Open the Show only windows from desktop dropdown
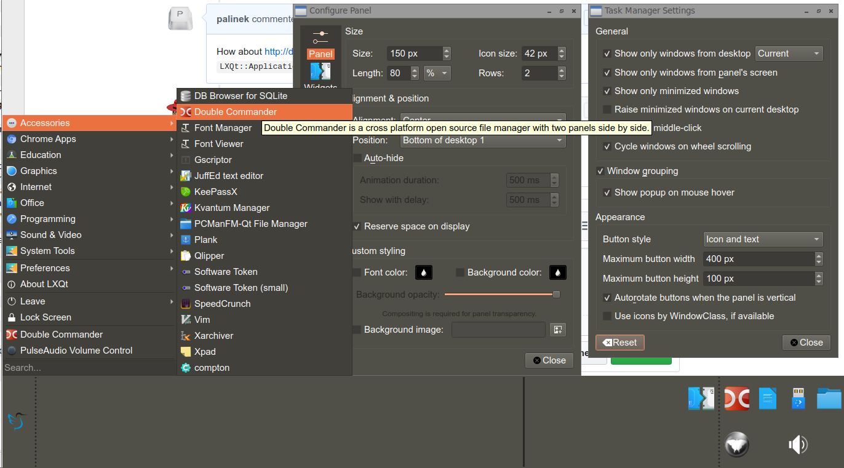This screenshot has width=844, height=468. [x=789, y=53]
